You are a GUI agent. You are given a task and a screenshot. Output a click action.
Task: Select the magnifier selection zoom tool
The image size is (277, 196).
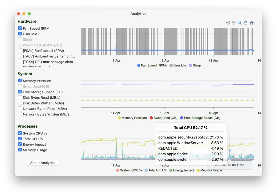(239, 23)
